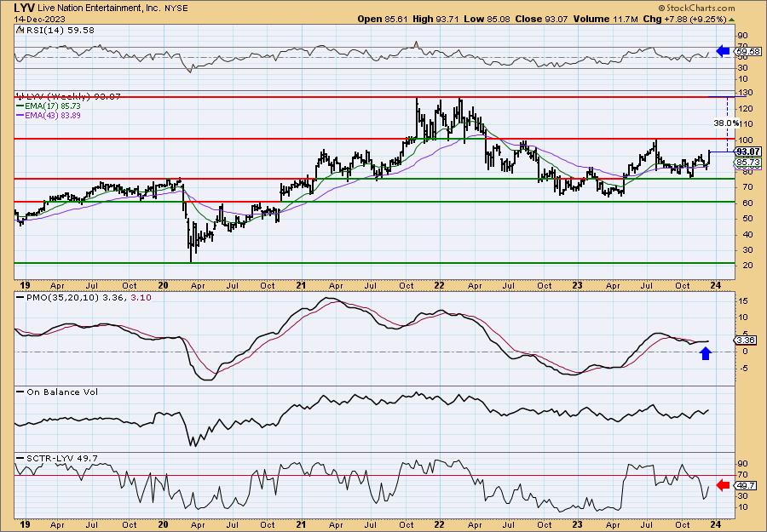Click the purple EMA(43) legend line swatch

pyautogui.click(x=20, y=116)
